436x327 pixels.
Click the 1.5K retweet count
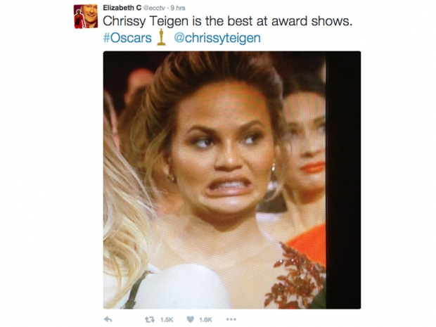click(x=167, y=320)
